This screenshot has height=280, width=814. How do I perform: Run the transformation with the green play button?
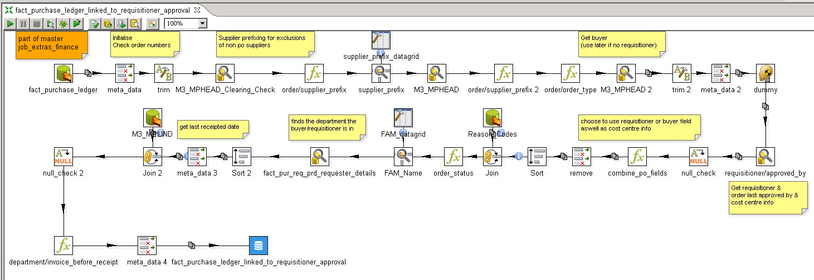click(10, 24)
